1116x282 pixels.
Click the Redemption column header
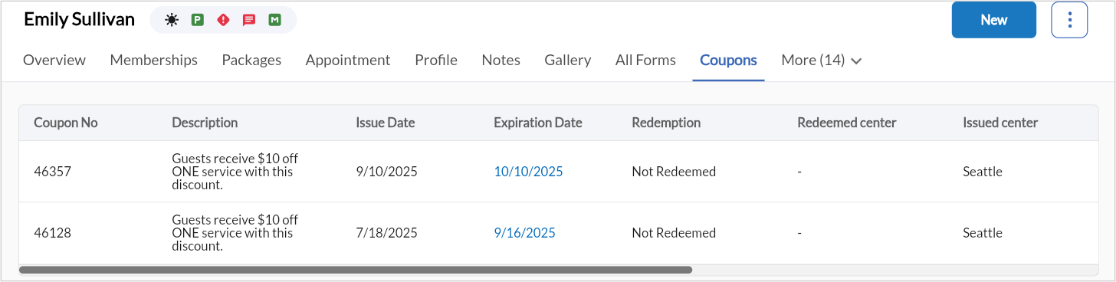pyautogui.click(x=666, y=123)
